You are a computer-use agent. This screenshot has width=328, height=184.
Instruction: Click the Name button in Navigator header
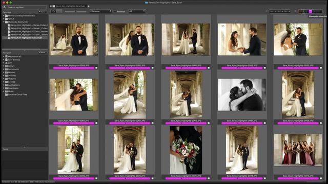[43, 53]
